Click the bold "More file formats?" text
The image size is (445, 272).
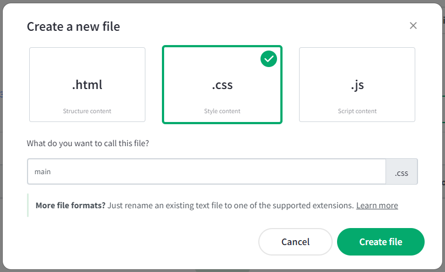click(x=70, y=206)
